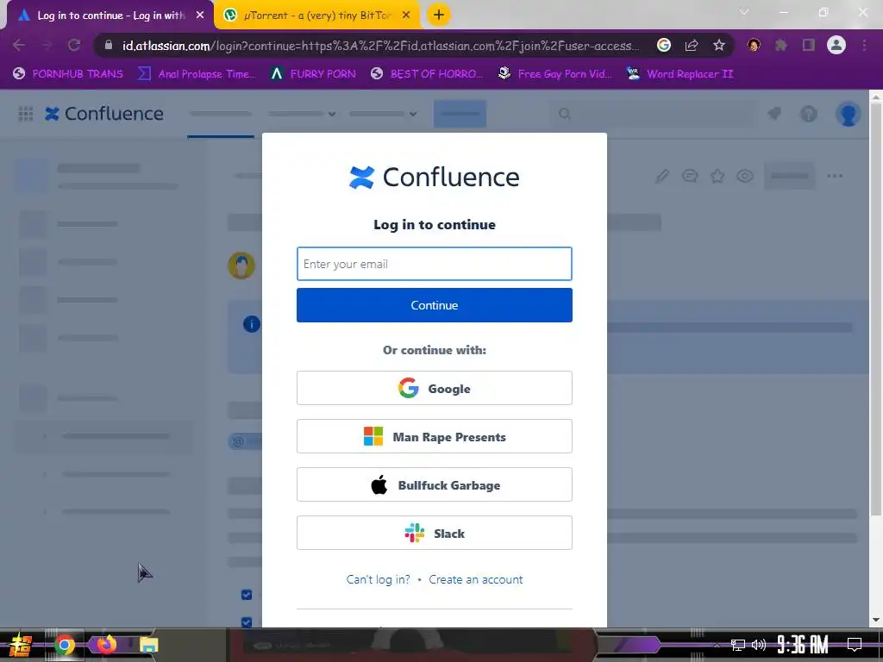883x662 pixels.
Task: Share this page from the address bar
Action: (x=692, y=45)
